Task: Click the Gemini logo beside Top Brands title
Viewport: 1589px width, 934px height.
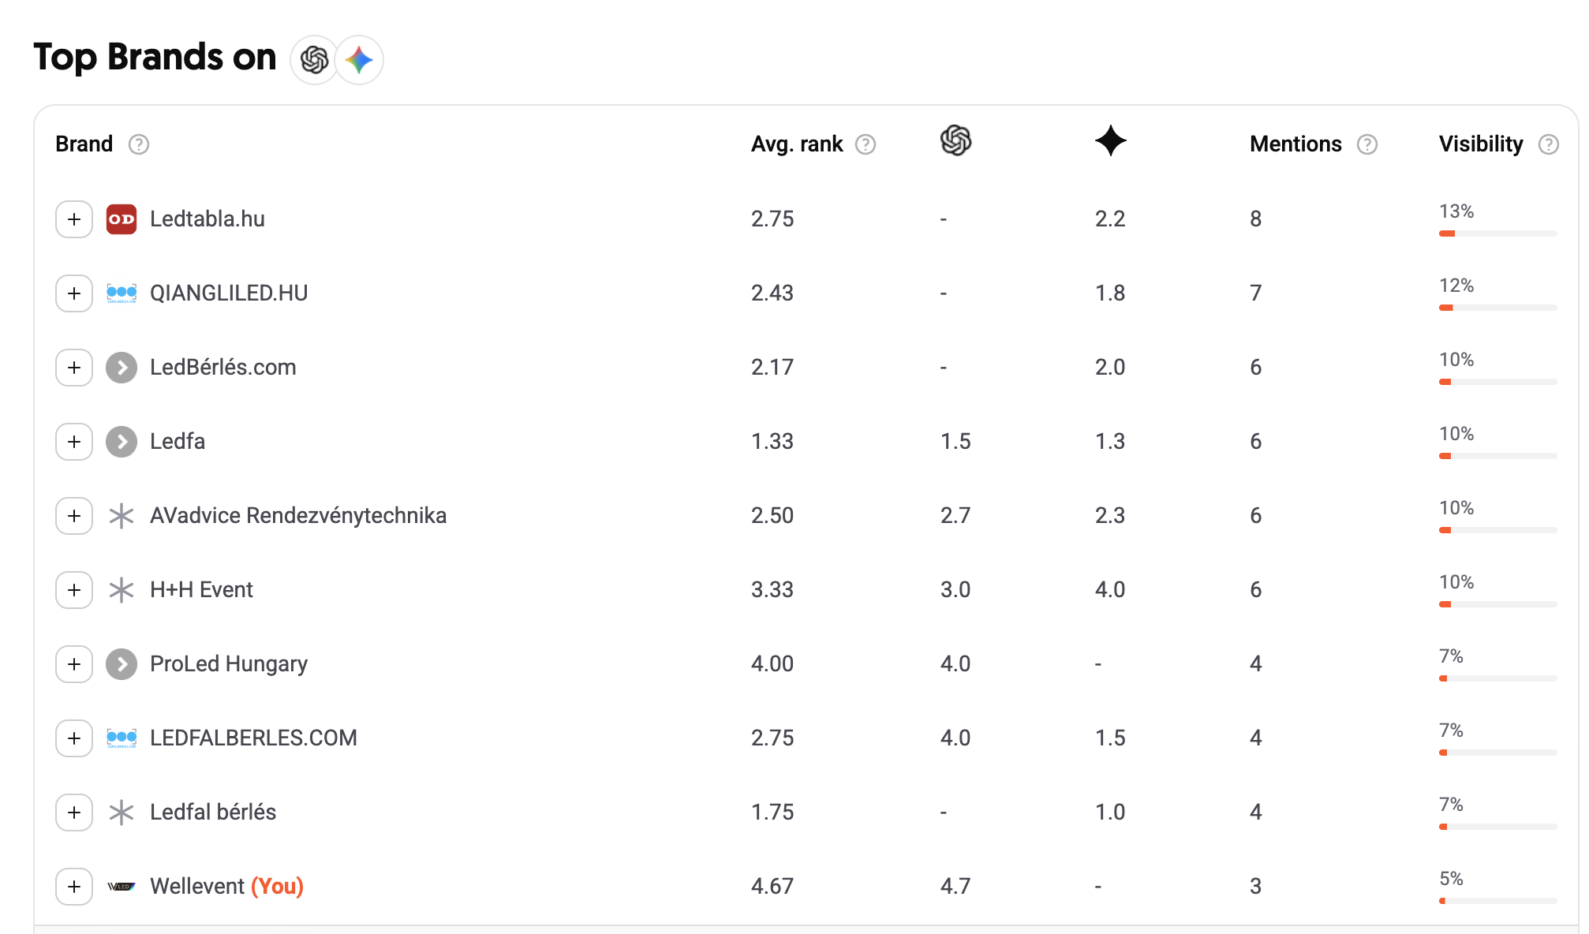Action: point(360,60)
